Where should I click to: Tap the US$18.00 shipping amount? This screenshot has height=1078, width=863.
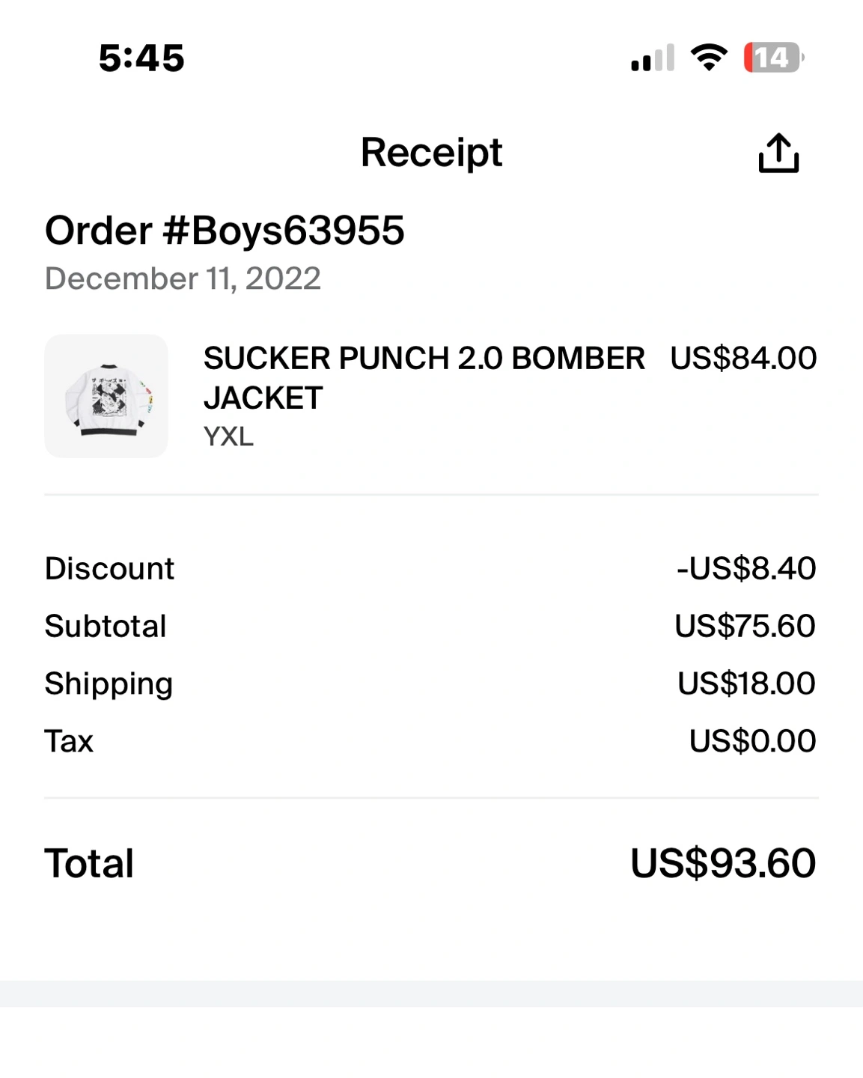[746, 683]
